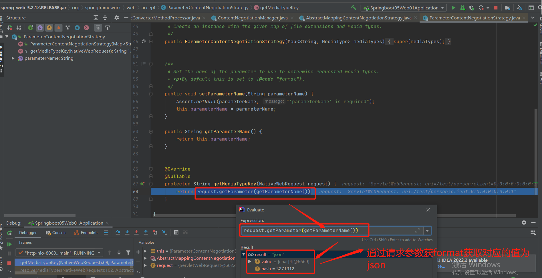Click Run with Coverage shield icon

(472, 8)
